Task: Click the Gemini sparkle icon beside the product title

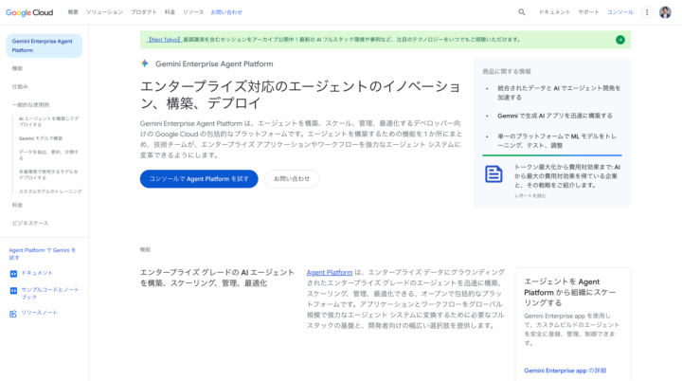Action: point(145,63)
